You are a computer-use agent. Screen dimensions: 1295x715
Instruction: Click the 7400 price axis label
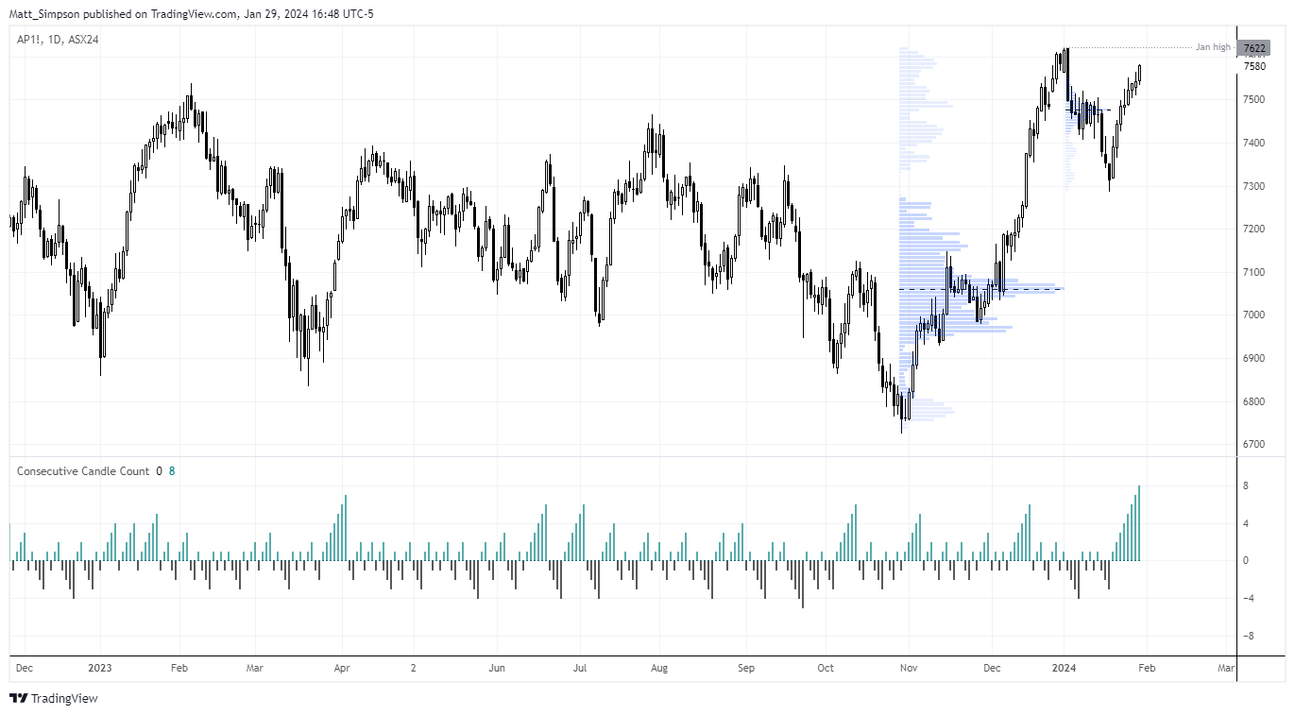pyautogui.click(x=1255, y=143)
